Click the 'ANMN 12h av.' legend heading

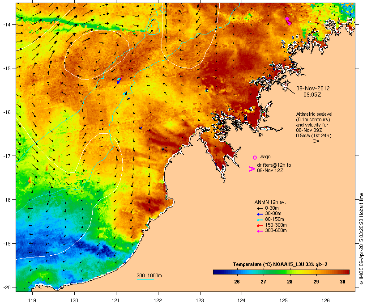pyautogui.click(x=270, y=202)
